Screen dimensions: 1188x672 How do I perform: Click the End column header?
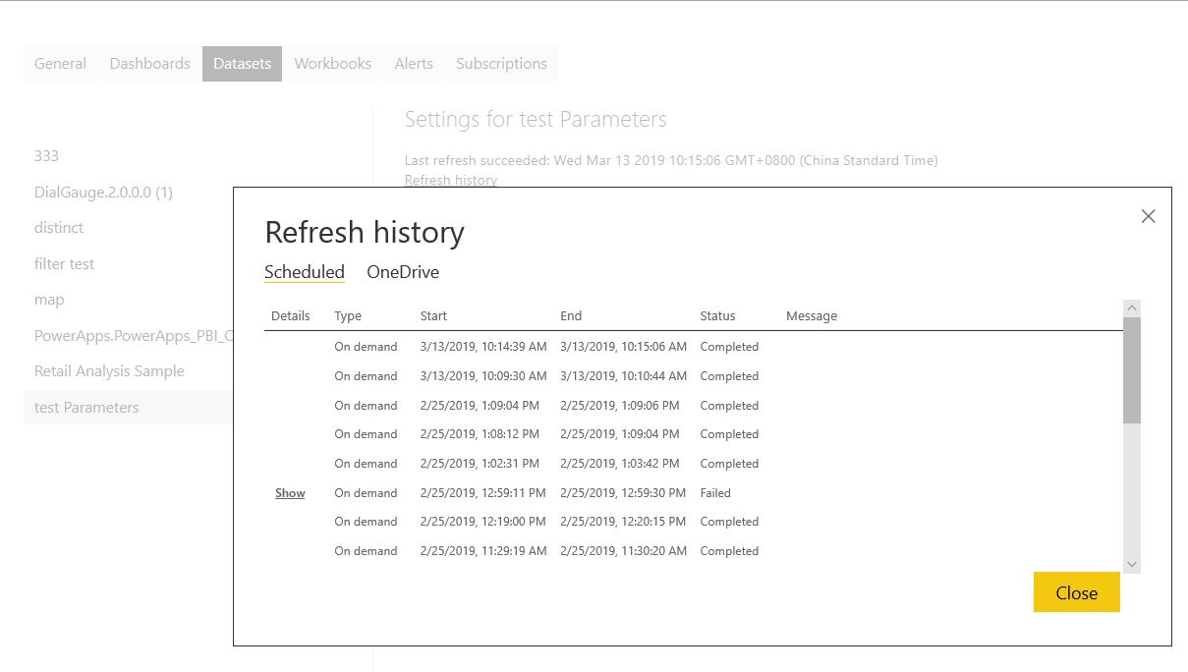[571, 315]
